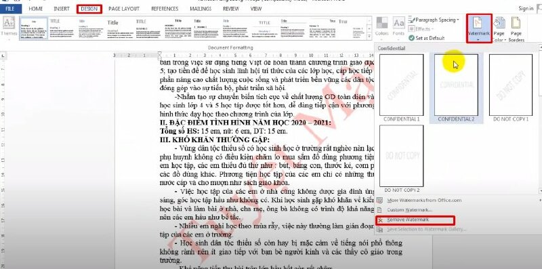Click the ruler tab selector corner
This screenshot has width=542, height=269.
click(3, 55)
